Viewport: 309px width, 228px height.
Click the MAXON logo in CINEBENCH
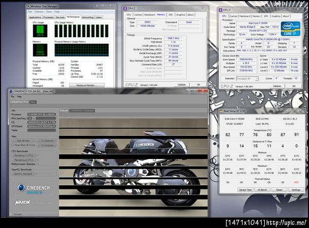pyautogui.click(x=23, y=202)
